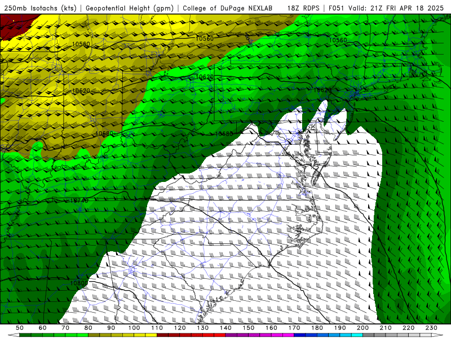Click the 80 value on the color scale
451x338 pixels.
click(x=89, y=328)
